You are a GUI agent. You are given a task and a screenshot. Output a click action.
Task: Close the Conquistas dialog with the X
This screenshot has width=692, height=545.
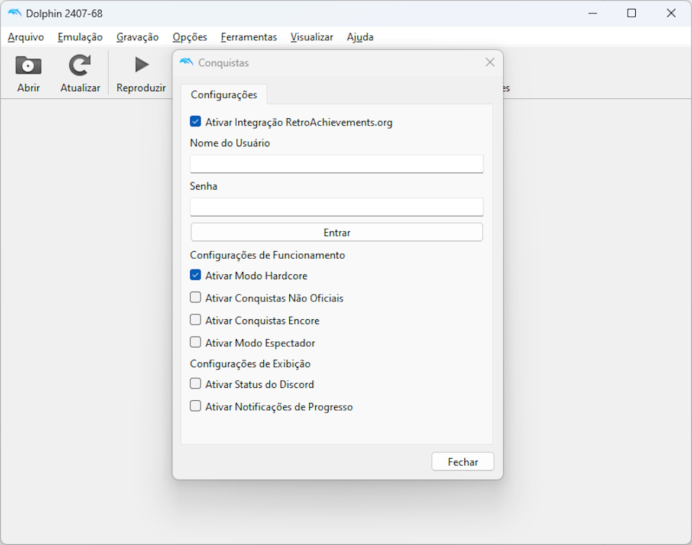490,63
